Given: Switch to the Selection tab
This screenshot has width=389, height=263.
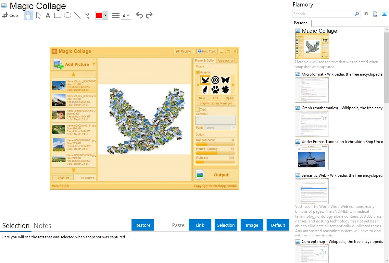Looking at the screenshot, I should [16, 226].
